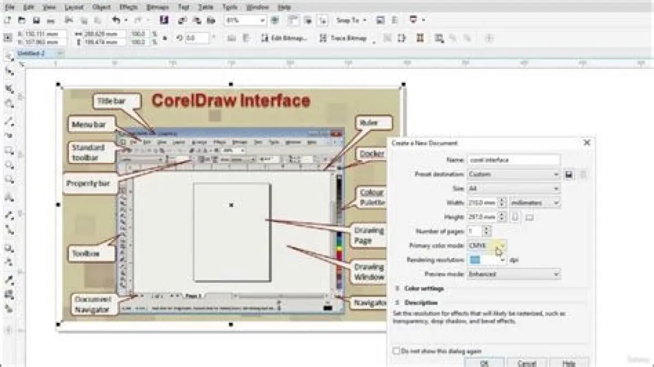Open the Size dropdown showing A4
Image resolution: width=654 pixels, height=367 pixels.
pos(513,188)
